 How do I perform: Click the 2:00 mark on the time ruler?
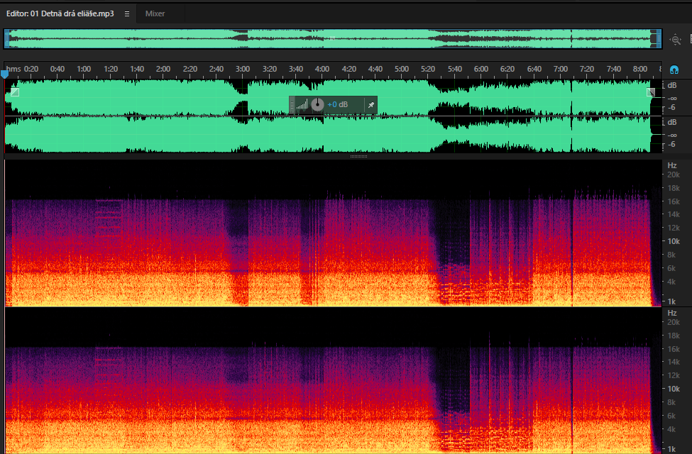(x=163, y=69)
